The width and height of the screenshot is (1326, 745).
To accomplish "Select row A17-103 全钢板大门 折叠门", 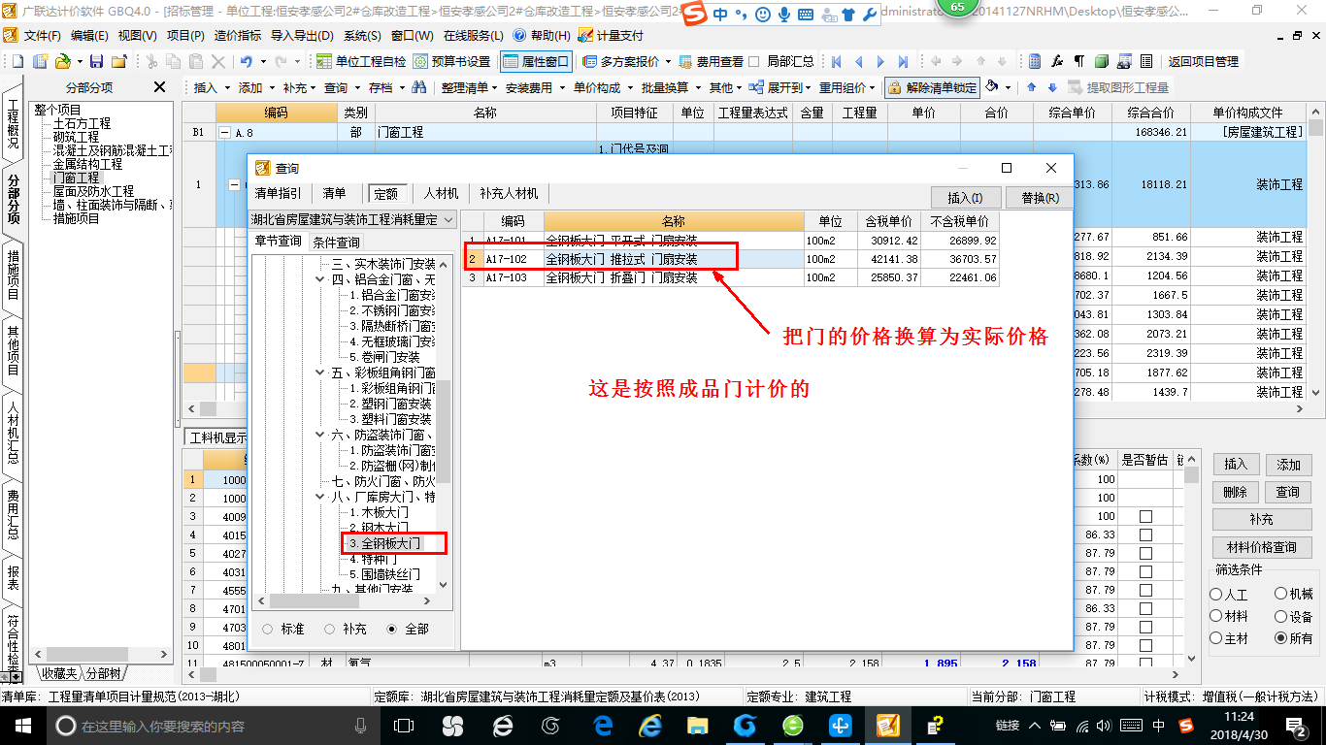I will [730, 277].
